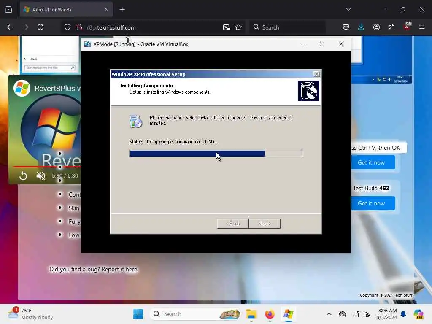
Task: Reload the current page
Action: [40, 27]
